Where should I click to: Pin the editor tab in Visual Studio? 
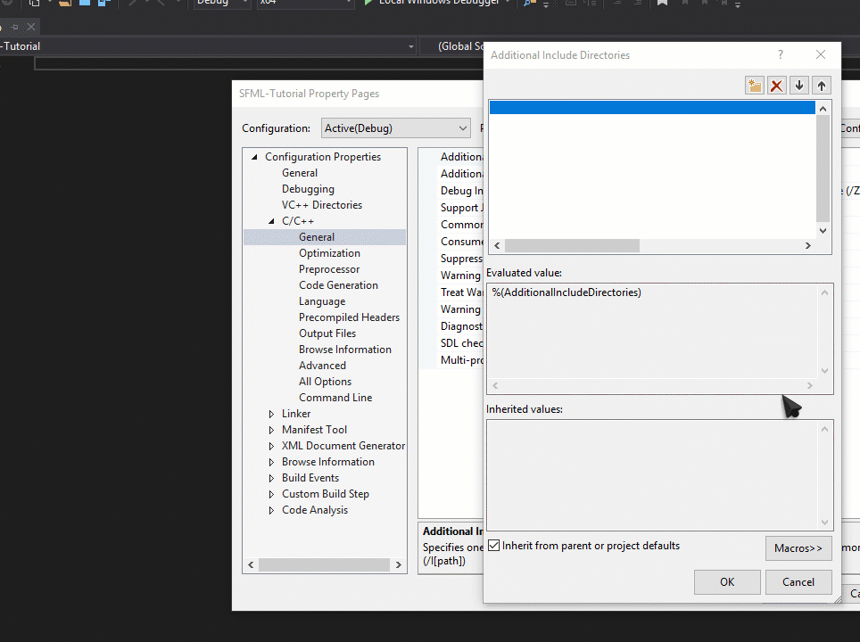[x=15, y=27]
